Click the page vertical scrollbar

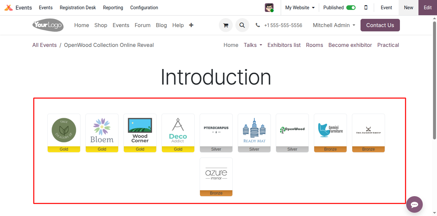(434, 79)
